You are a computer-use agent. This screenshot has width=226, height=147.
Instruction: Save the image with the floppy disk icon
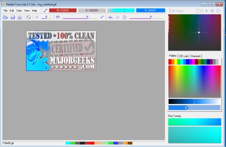[x=13, y=17]
